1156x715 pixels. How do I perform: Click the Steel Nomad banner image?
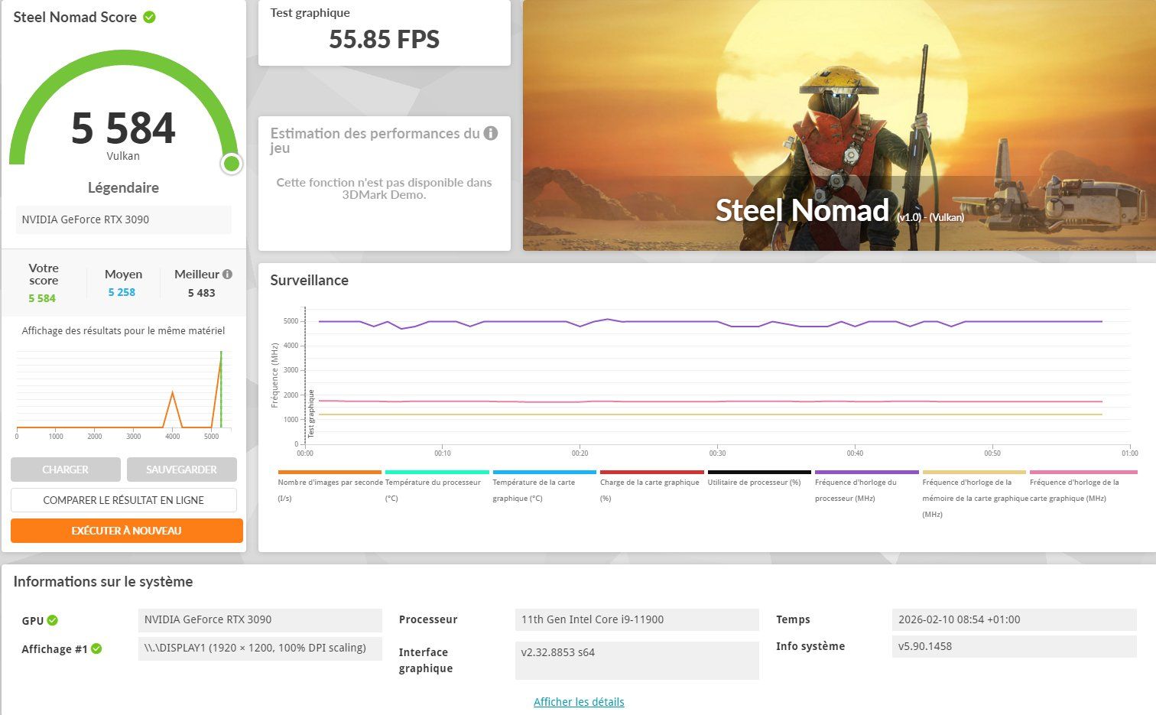coord(839,125)
